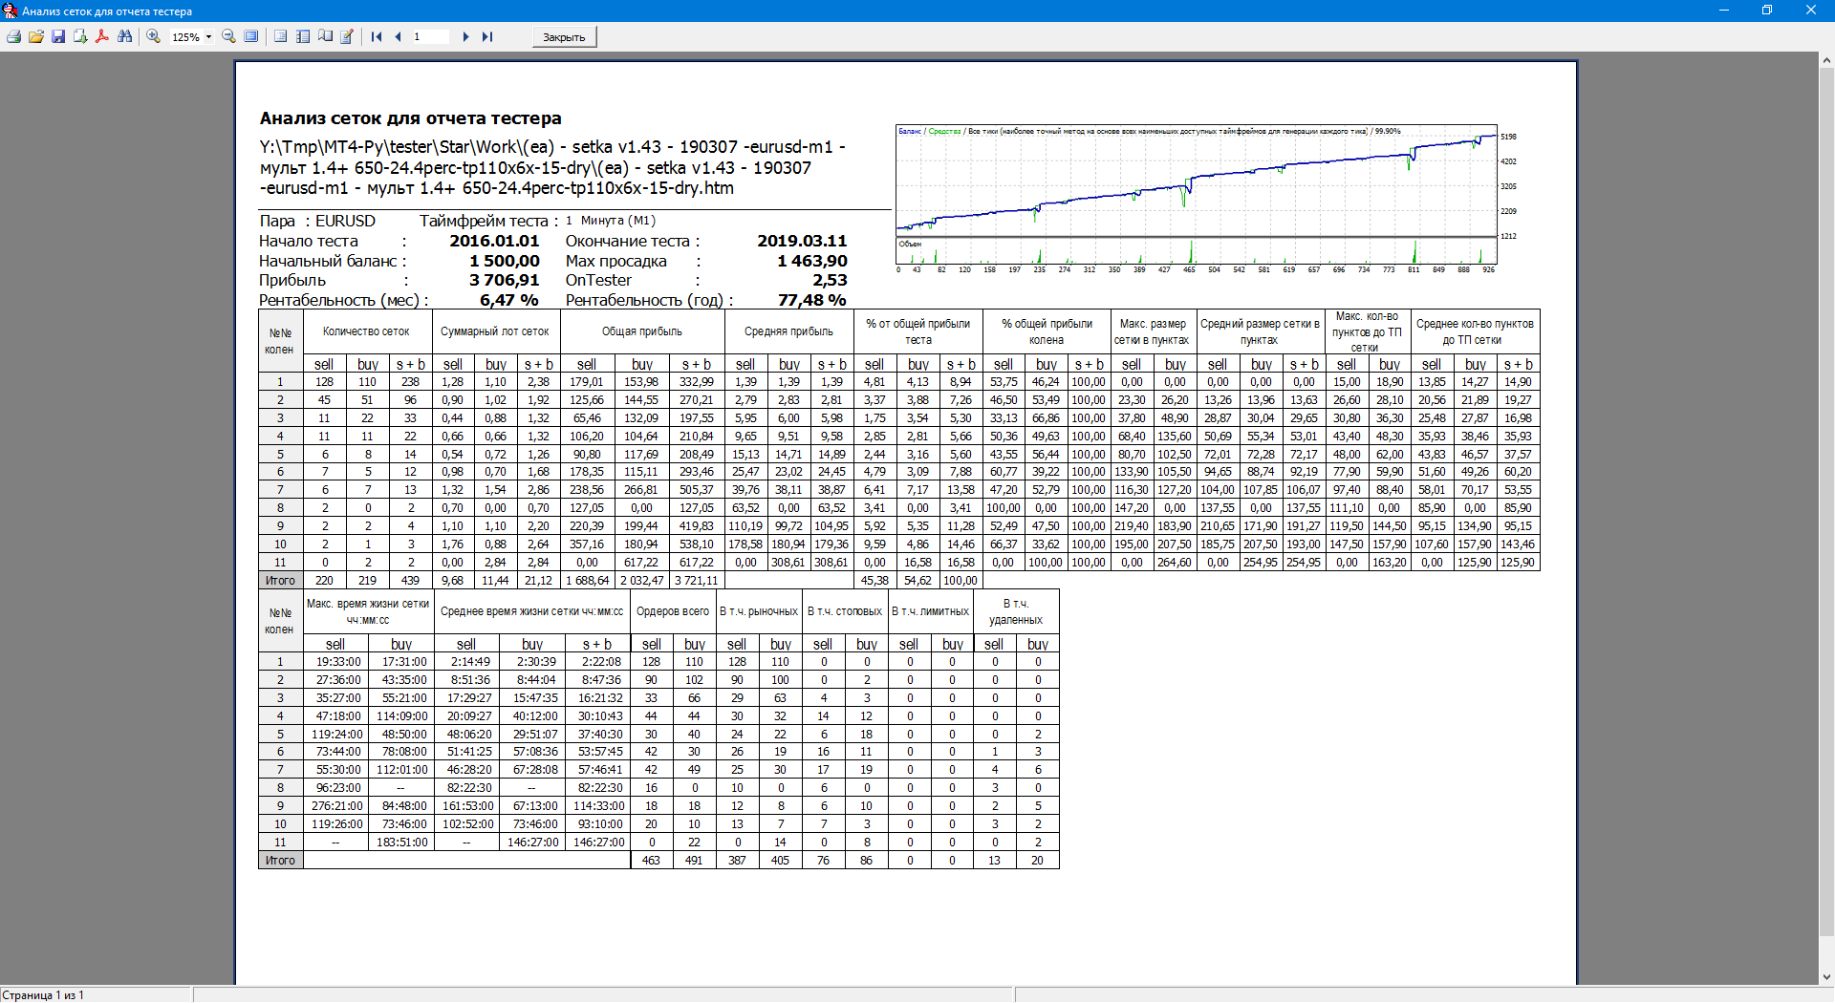The image size is (1835, 1003).
Task: Click the profit value 3 706,91
Action: click(504, 280)
